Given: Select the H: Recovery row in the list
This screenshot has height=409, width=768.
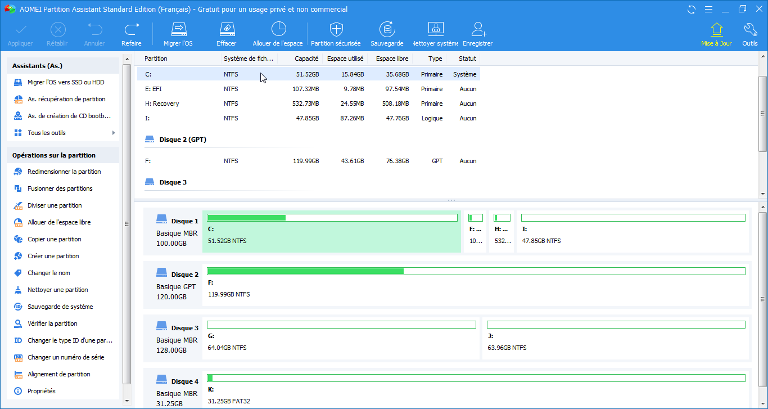Looking at the screenshot, I should (x=309, y=104).
